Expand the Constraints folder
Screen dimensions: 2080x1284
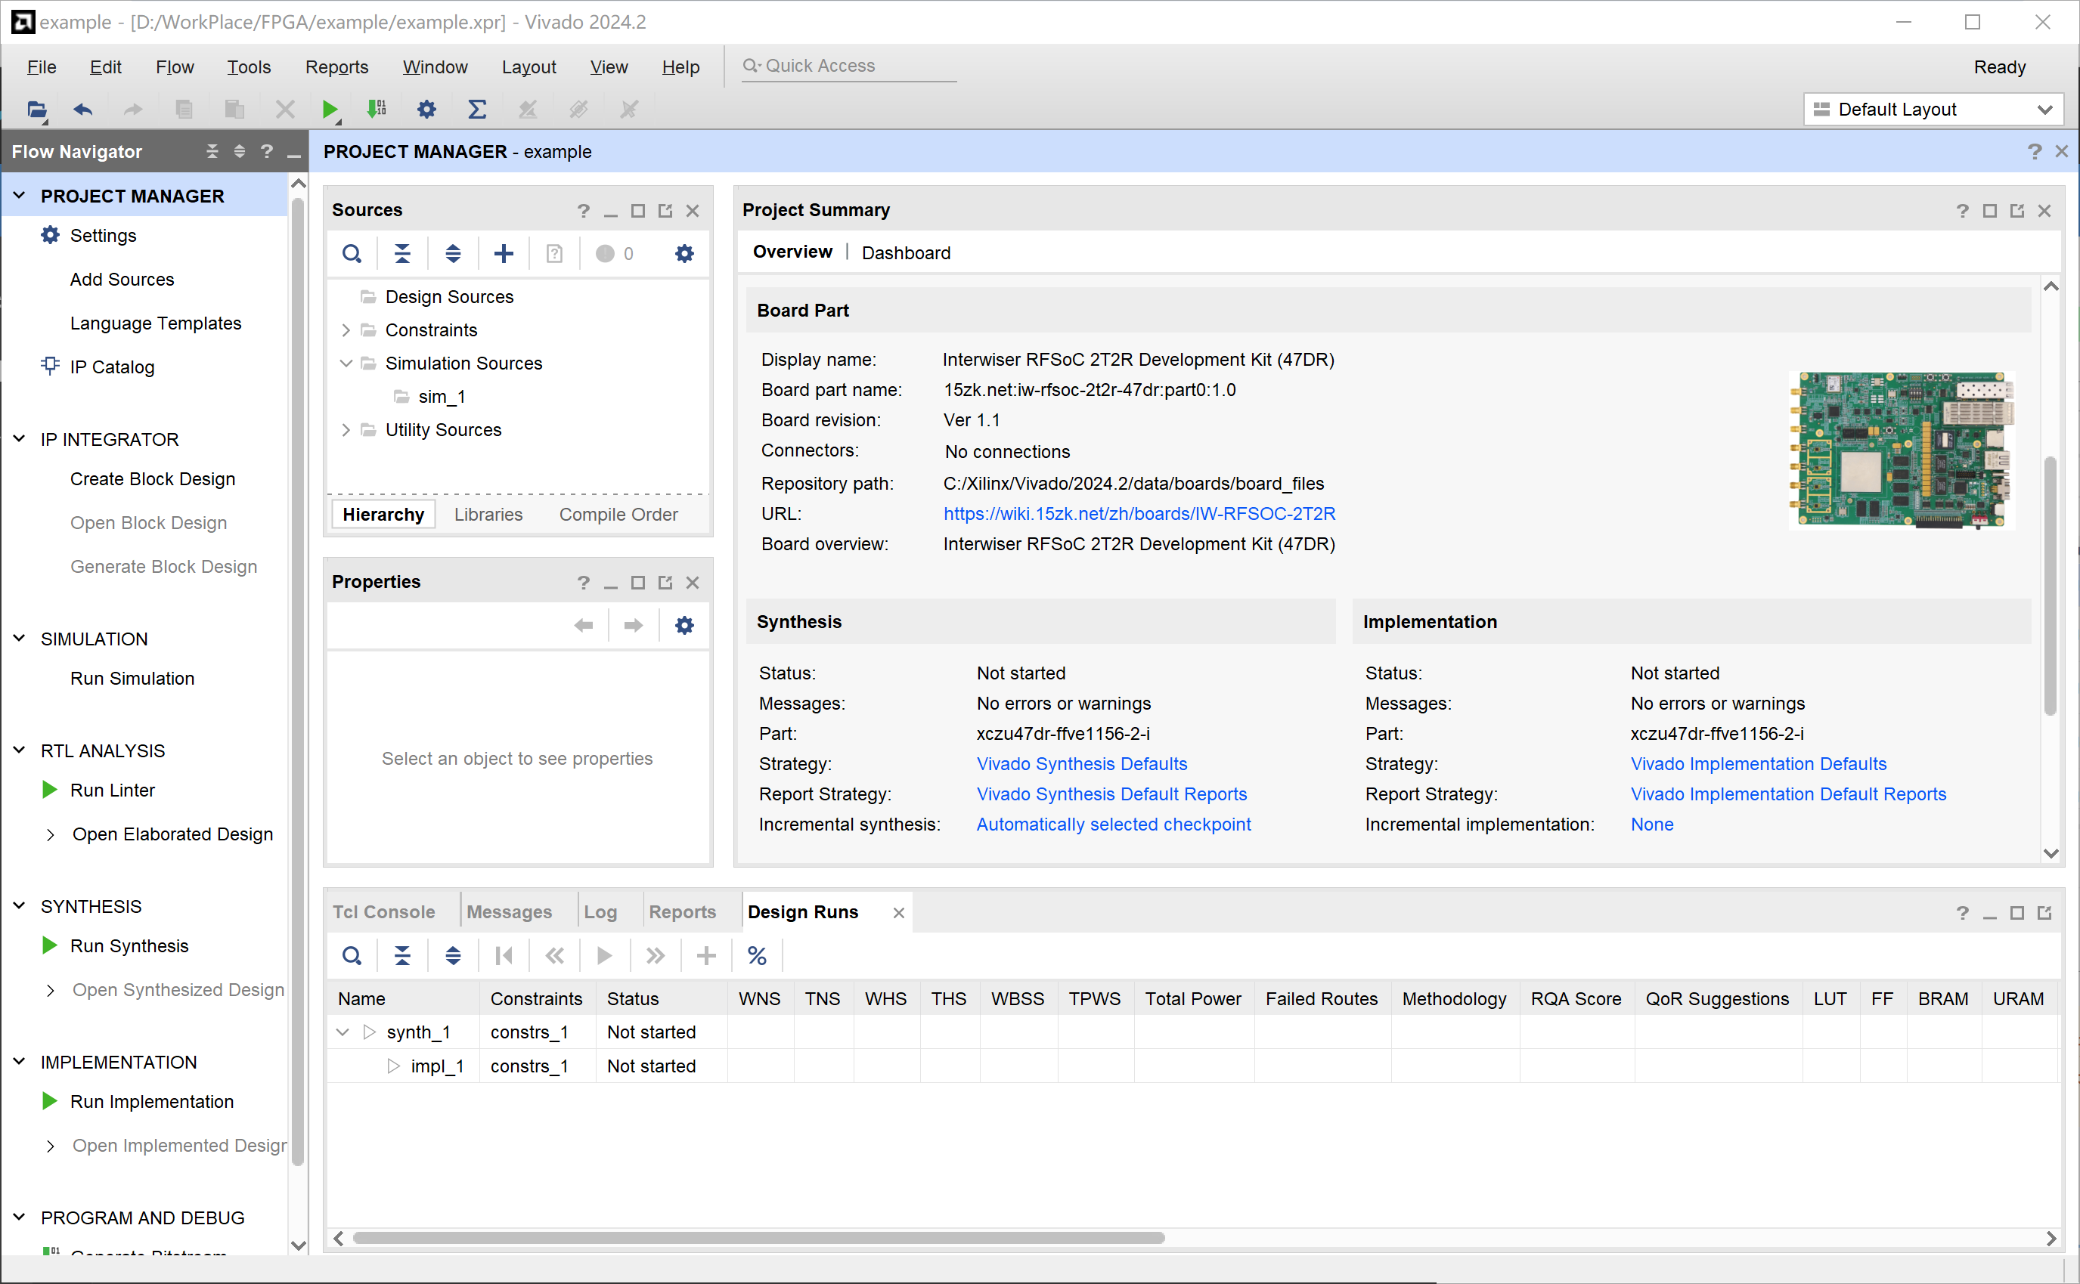(x=346, y=330)
